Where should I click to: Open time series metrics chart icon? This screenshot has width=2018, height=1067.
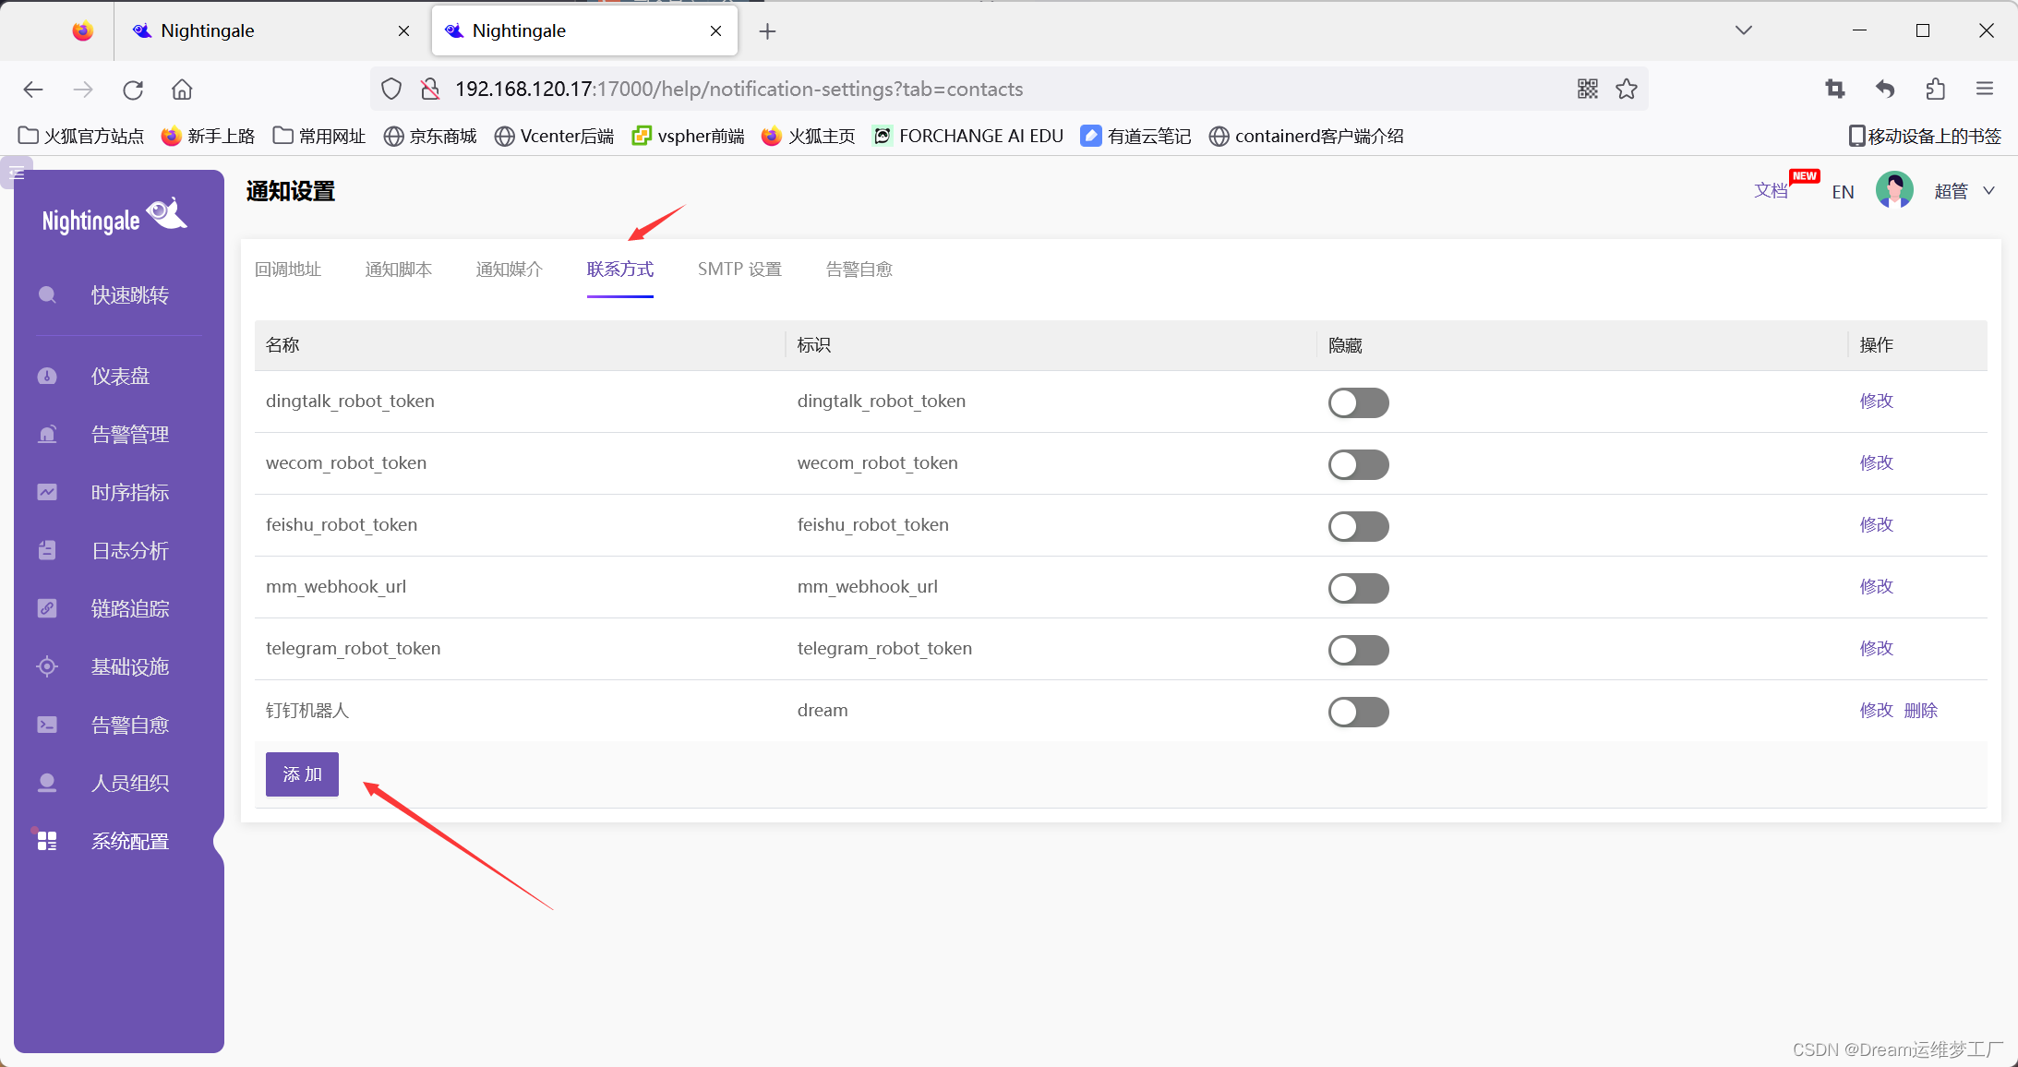[x=47, y=493]
